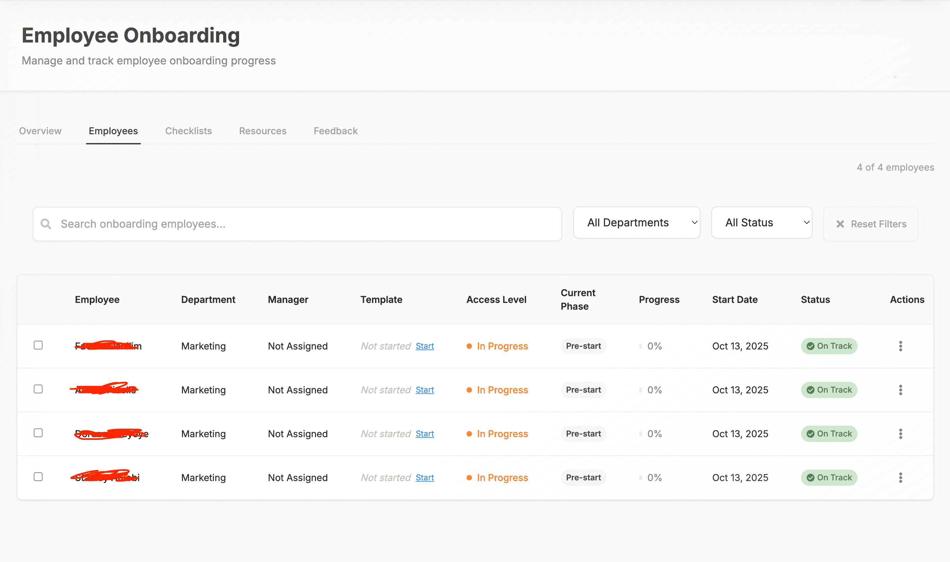Open the Actions menu on the second row
950x562 pixels.
click(900, 390)
